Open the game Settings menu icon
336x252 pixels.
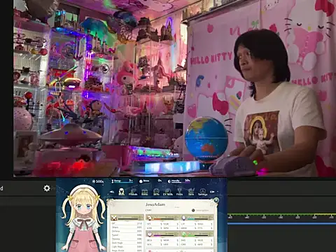[203, 192]
